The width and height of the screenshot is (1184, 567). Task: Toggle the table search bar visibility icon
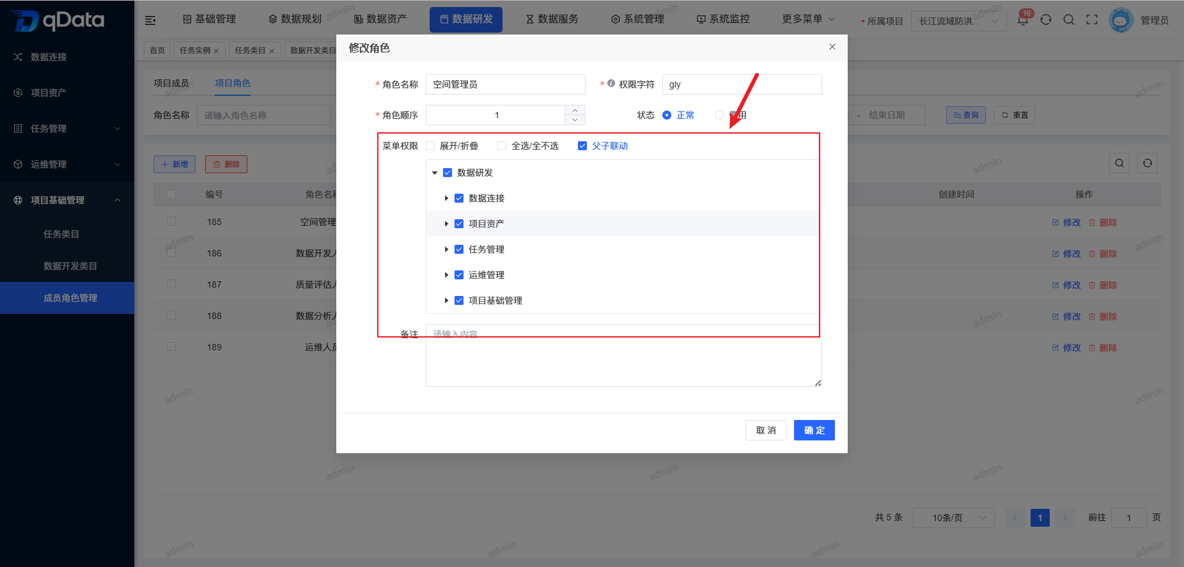click(x=1119, y=163)
